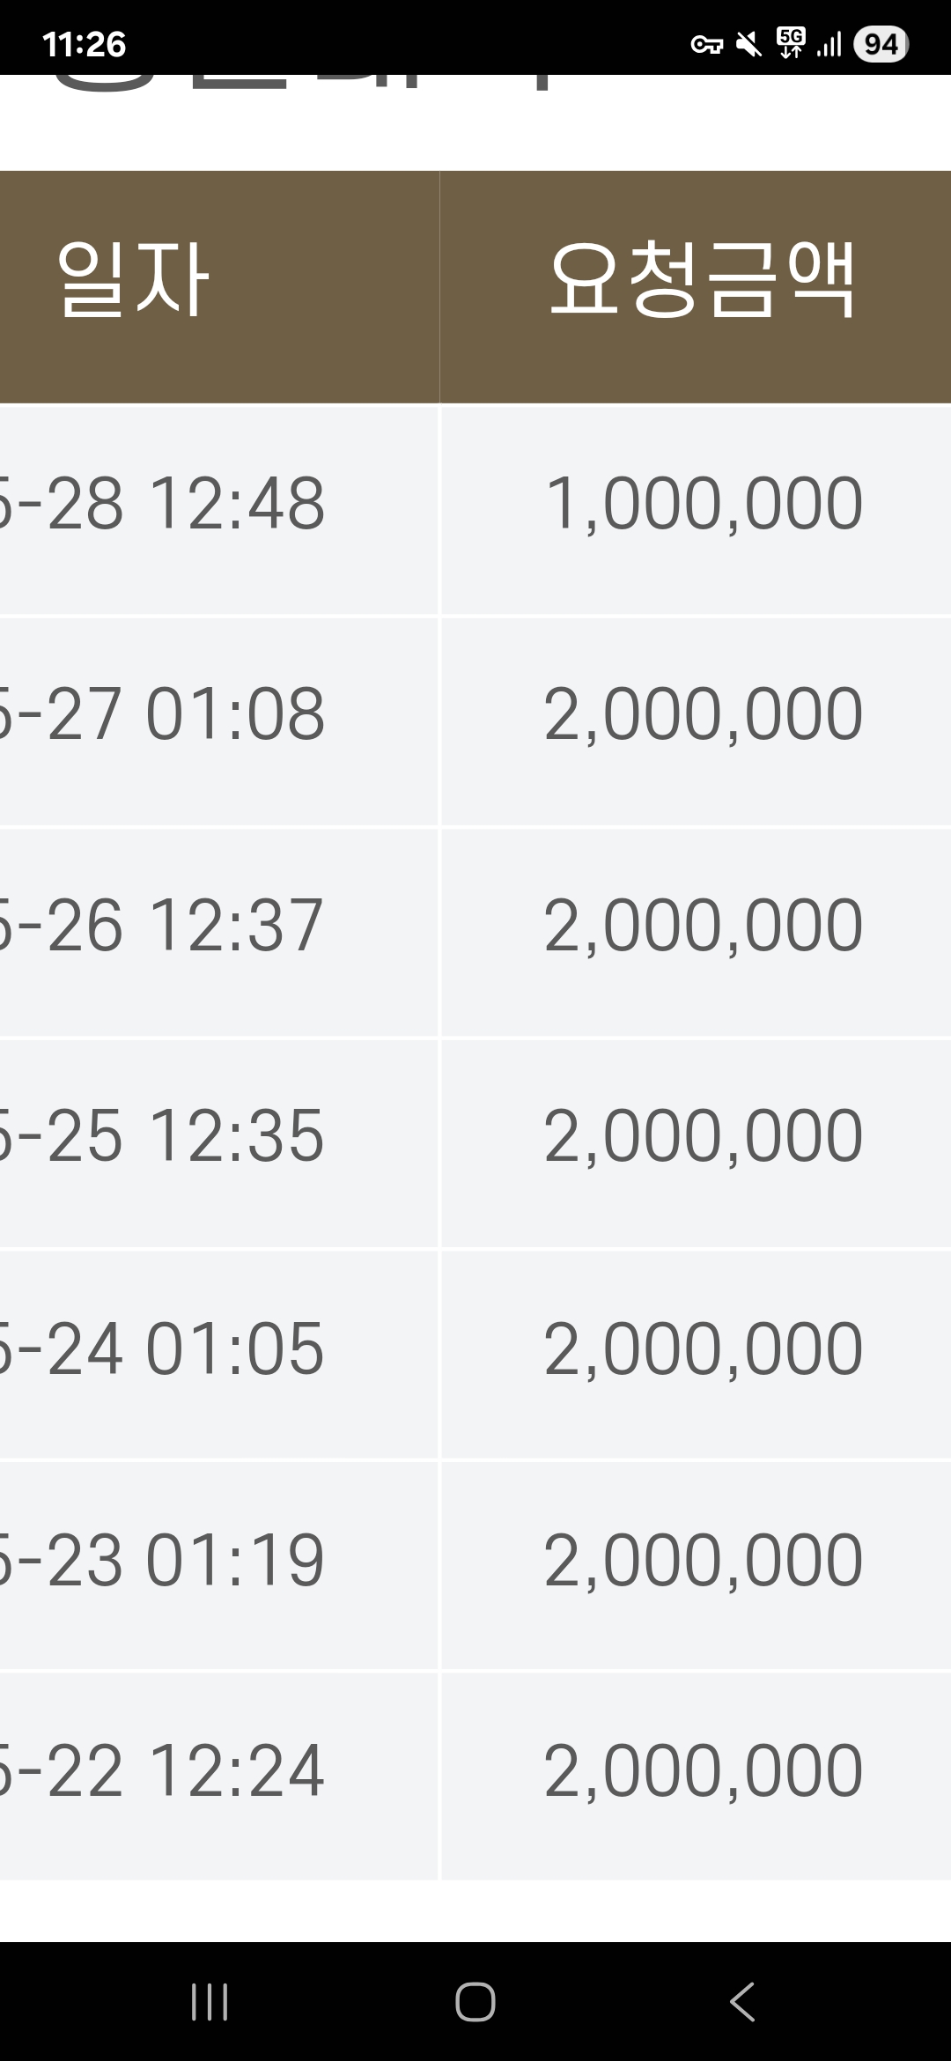Tap the VPN key status icon
The width and height of the screenshot is (951, 2061).
point(706,44)
